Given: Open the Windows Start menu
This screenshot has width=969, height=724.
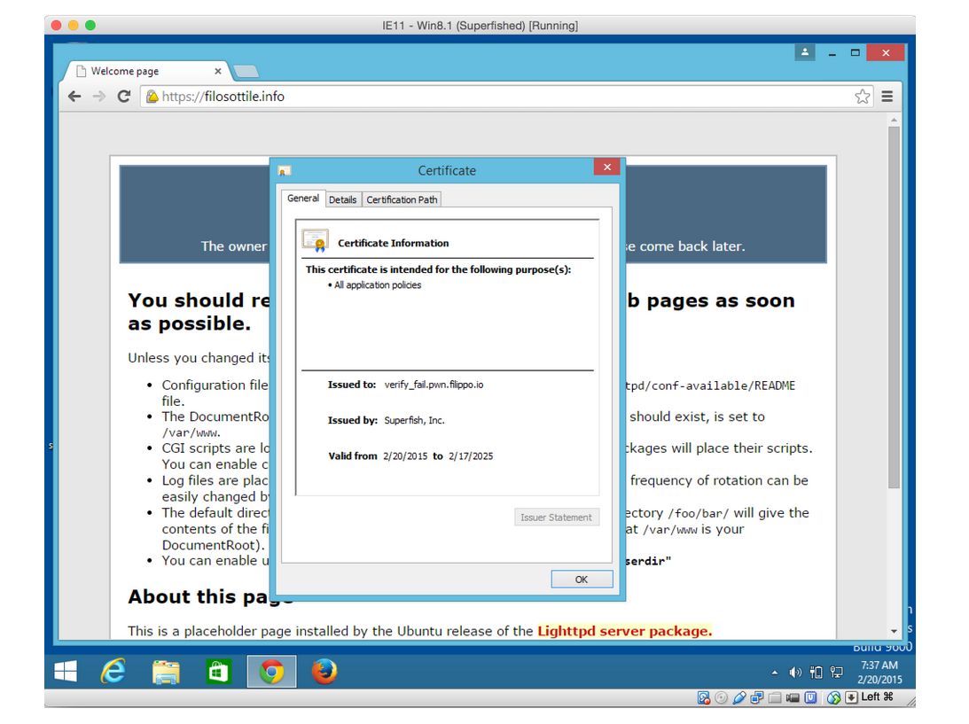Looking at the screenshot, I should tap(66, 672).
